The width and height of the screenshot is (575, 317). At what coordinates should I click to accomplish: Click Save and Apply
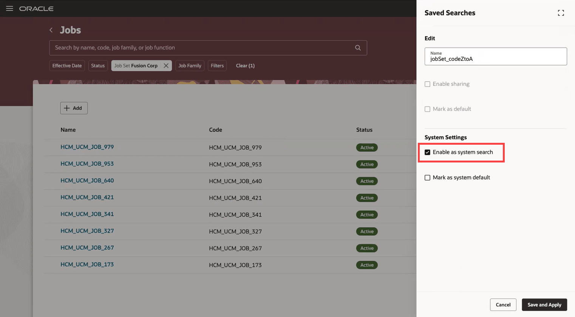tap(544, 305)
